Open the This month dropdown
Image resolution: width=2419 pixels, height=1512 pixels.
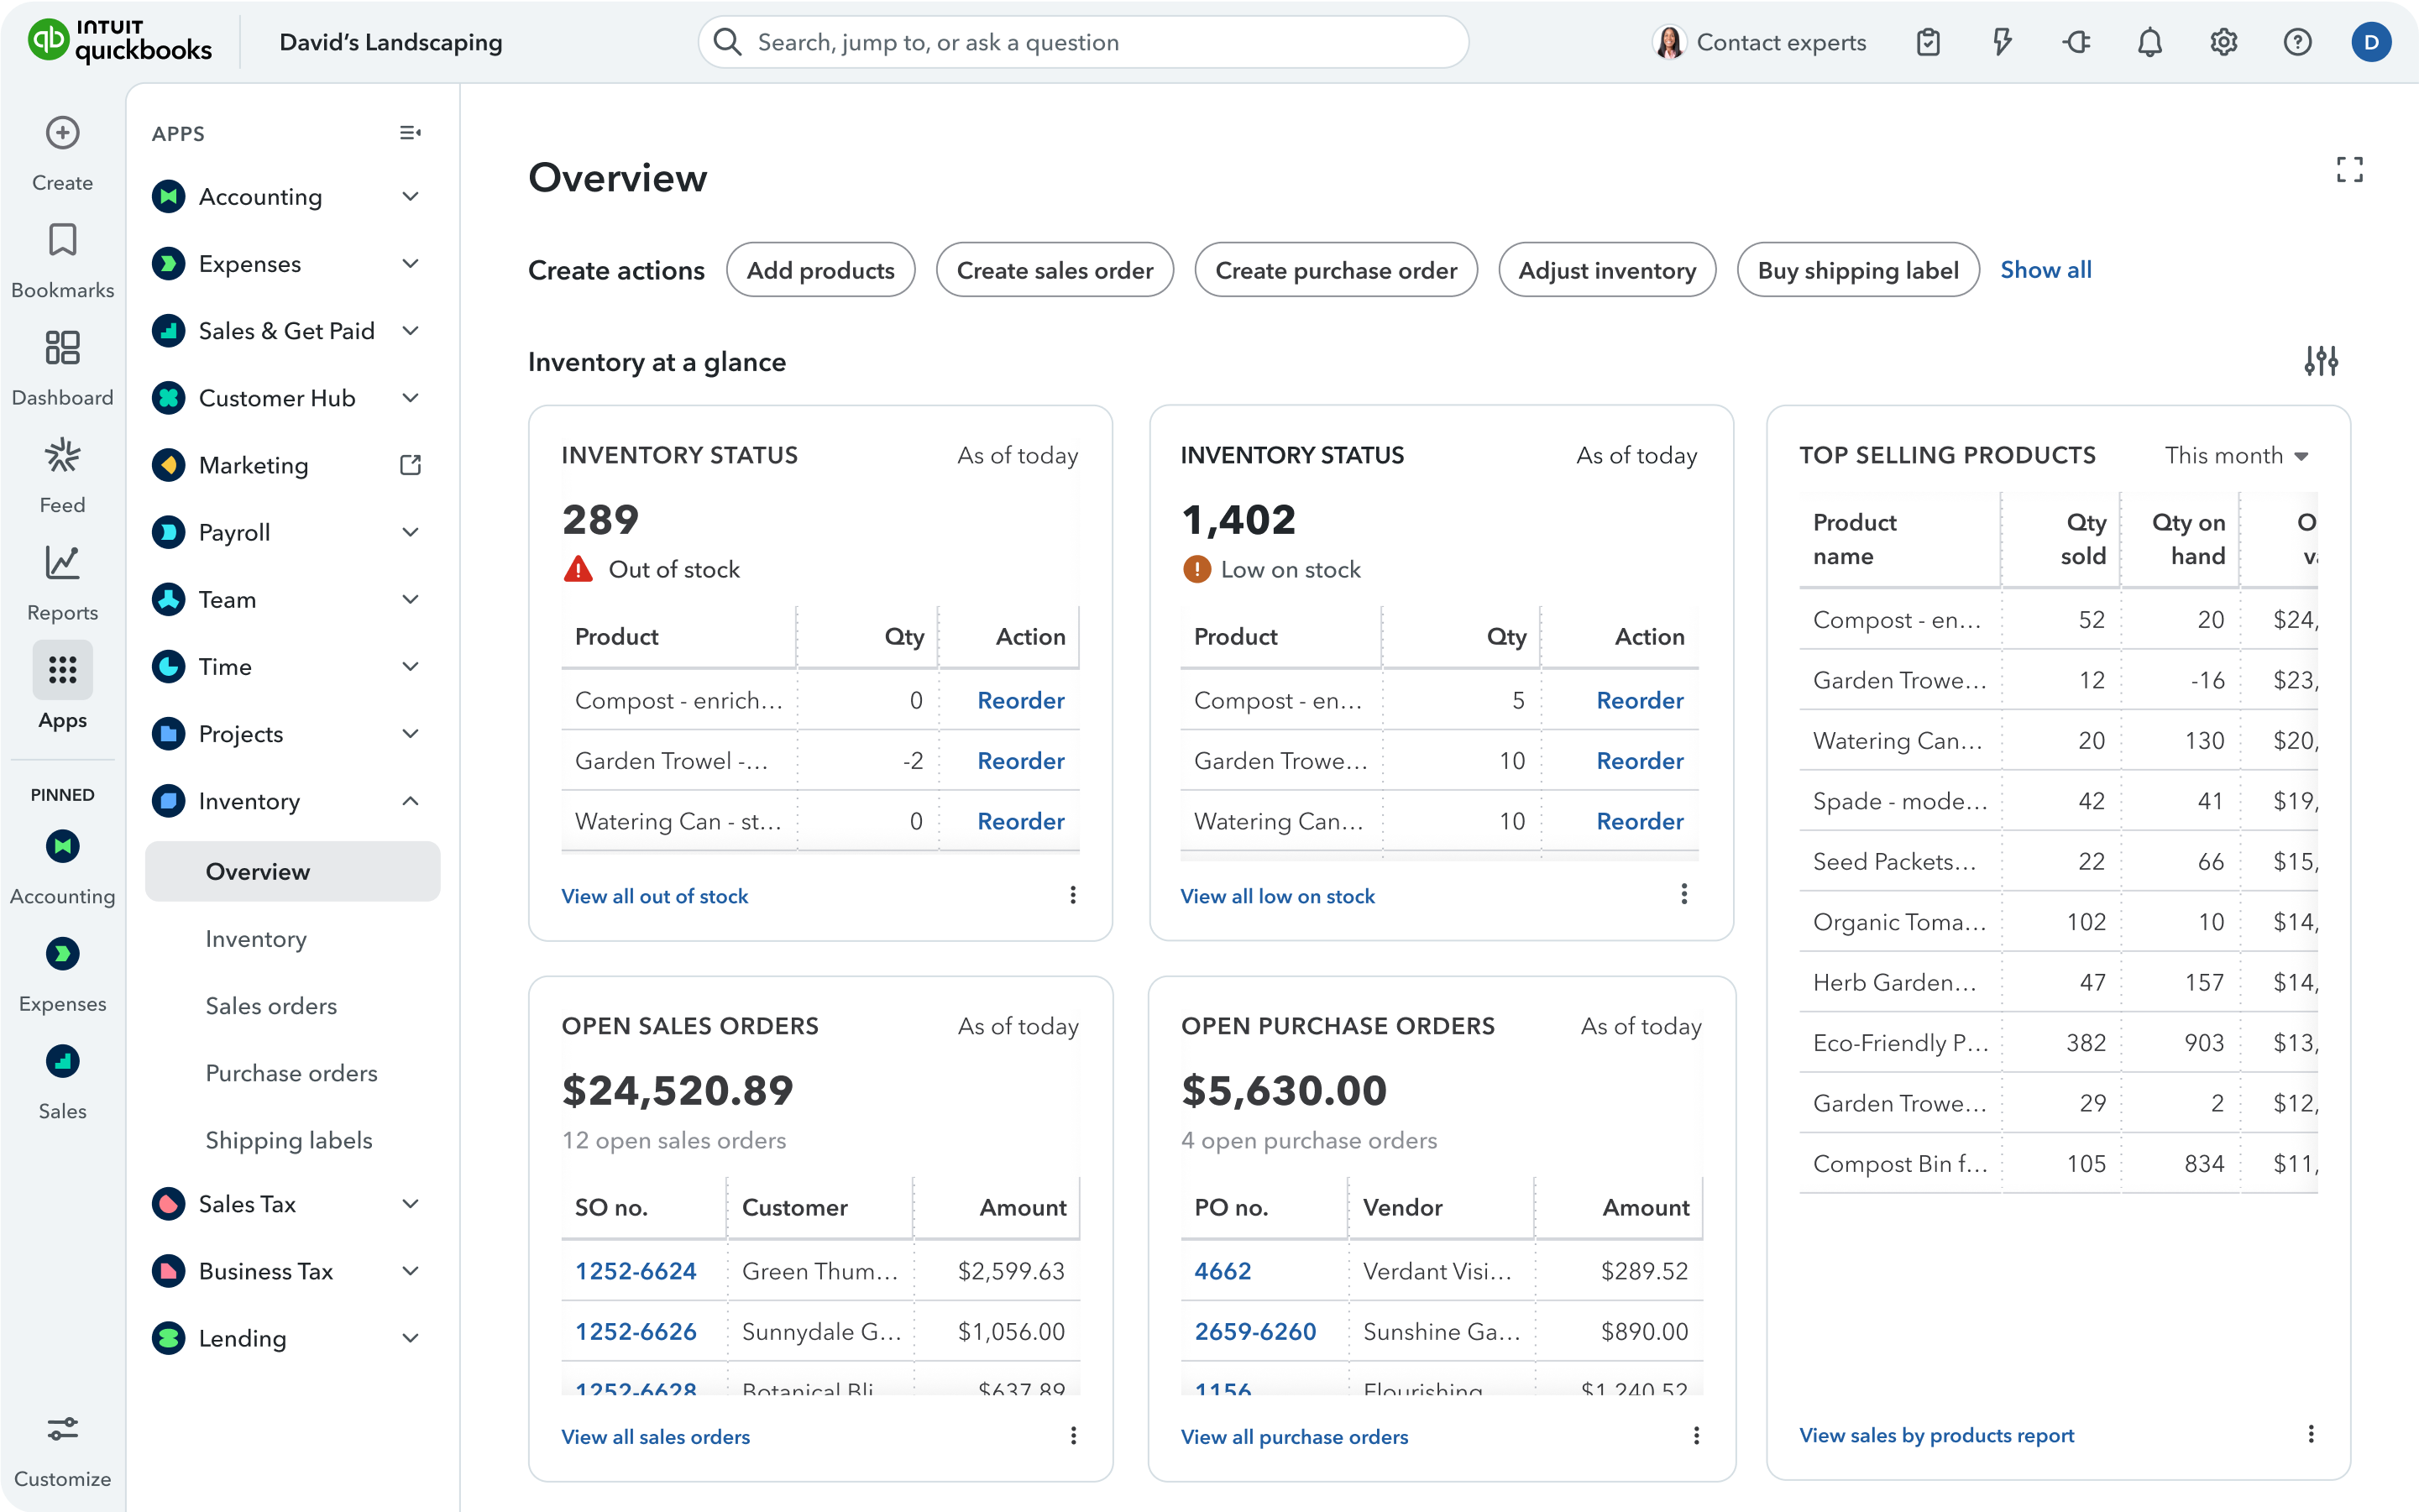[2236, 456]
